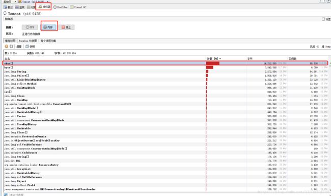This screenshot has height=196, width=331.
Task: Open the 概述 overview tab
Action: click(x=8, y=7)
